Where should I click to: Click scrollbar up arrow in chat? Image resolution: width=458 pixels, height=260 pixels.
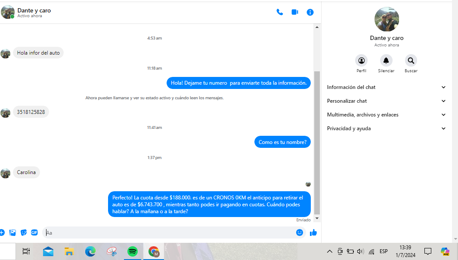317,27
